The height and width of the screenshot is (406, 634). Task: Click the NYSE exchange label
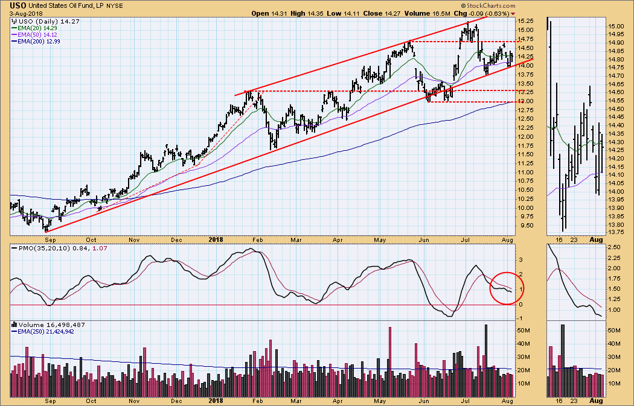pos(115,6)
